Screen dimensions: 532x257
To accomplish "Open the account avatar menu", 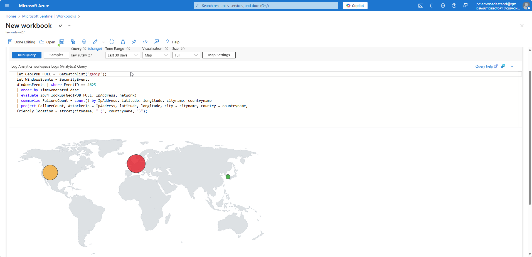I will [x=526, y=6].
